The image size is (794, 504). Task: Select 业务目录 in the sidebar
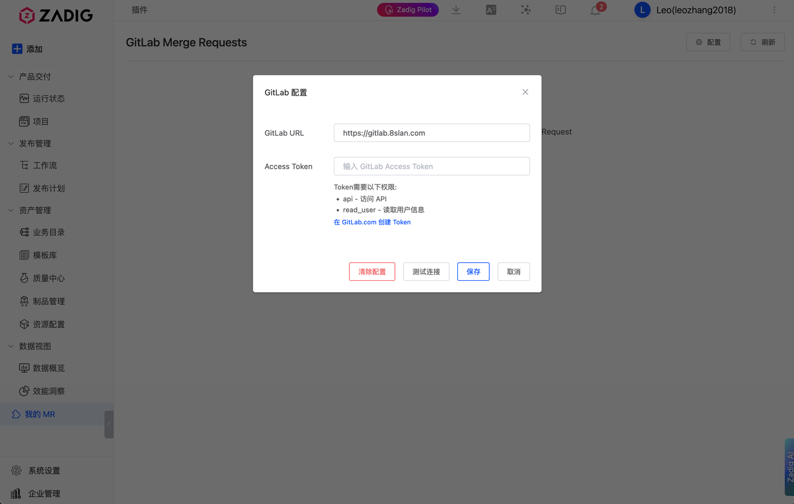tap(42, 232)
